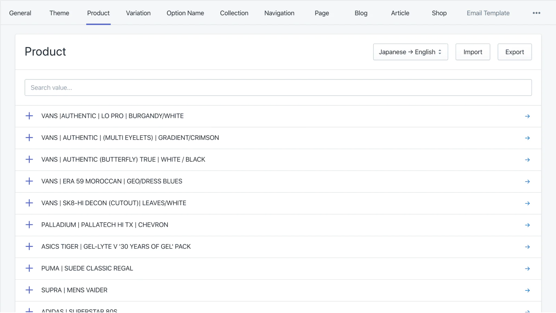Expand VANS Authentic Lo Pro Burgandy row
The height and width of the screenshot is (313, 556).
(30, 116)
